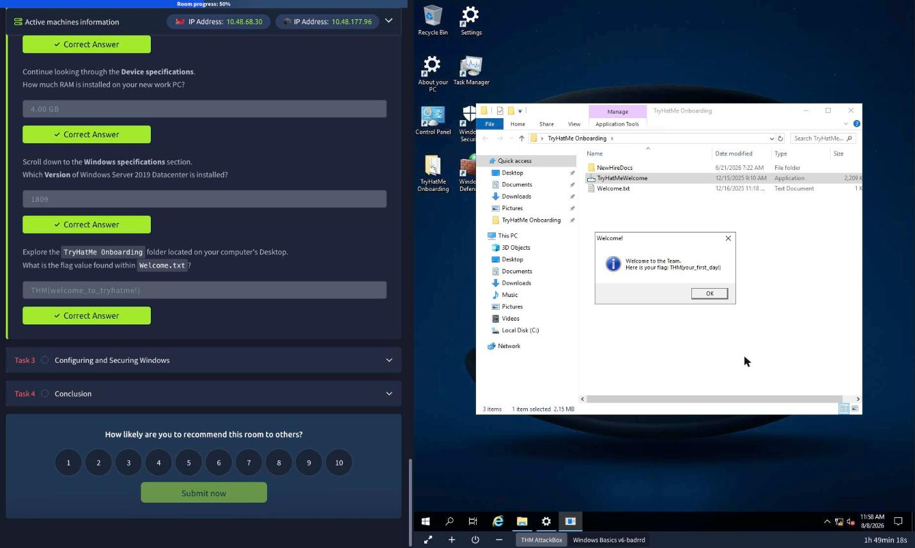
Task: Click the power icon to terminate the machine
Action: pyautogui.click(x=475, y=540)
